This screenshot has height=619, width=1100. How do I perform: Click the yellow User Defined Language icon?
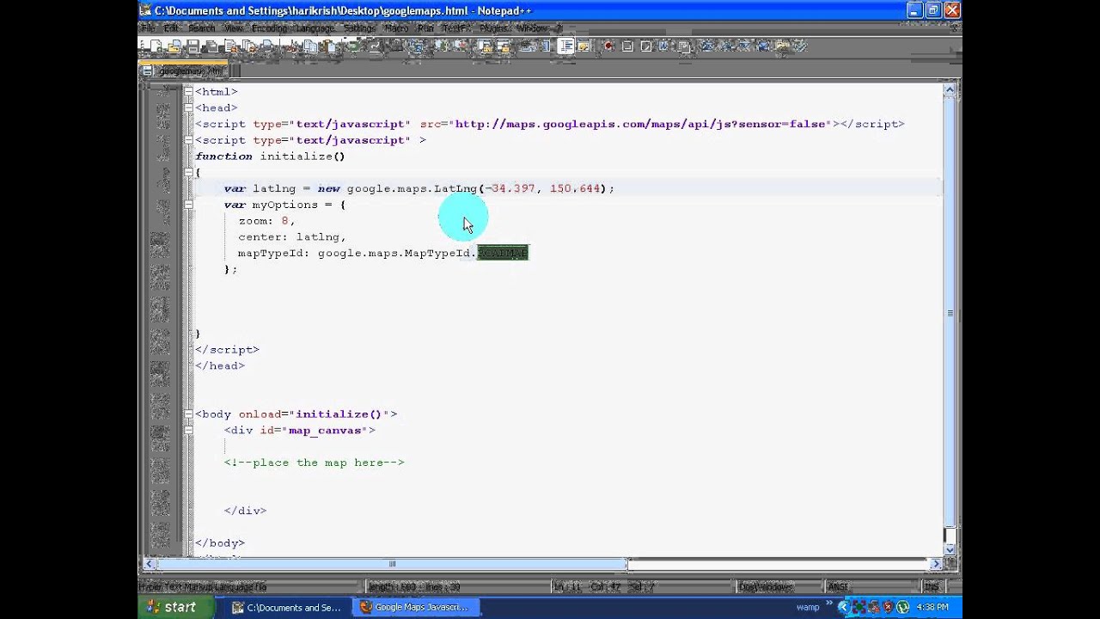click(583, 46)
